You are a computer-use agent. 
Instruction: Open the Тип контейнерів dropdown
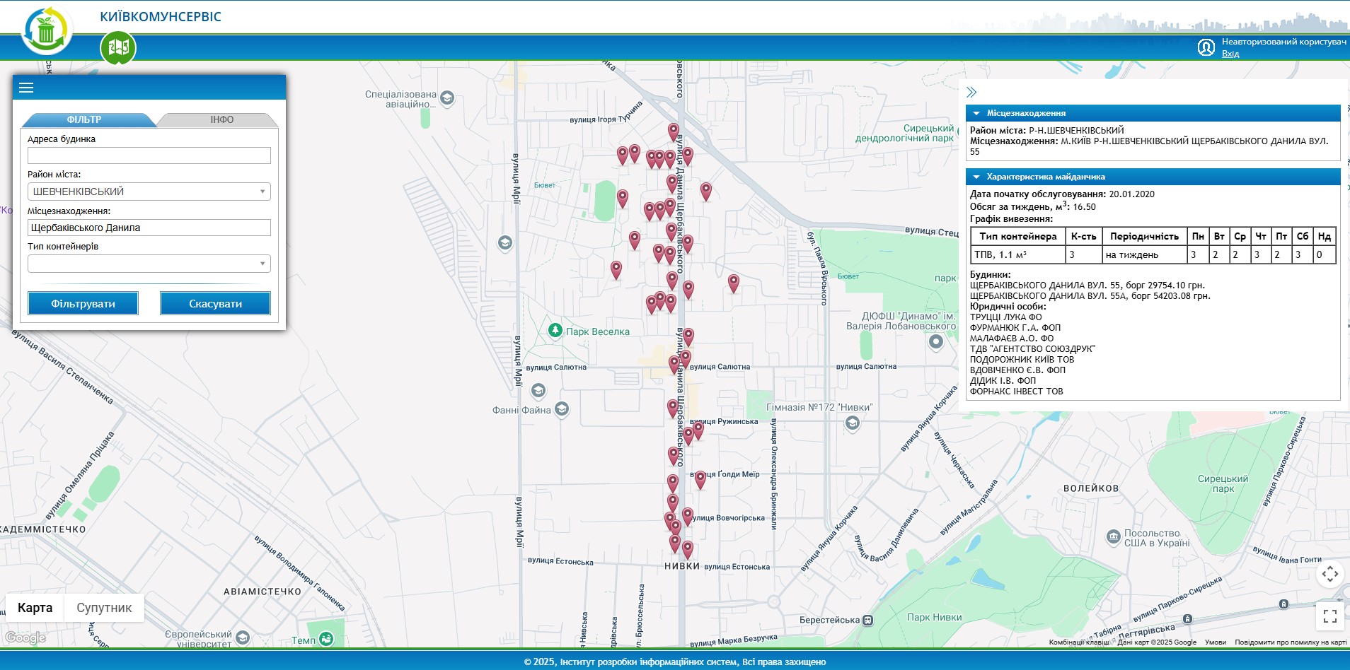coord(149,264)
